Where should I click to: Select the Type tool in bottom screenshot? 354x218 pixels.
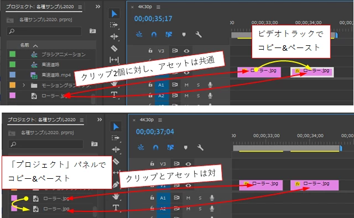click(x=116, y=208)
